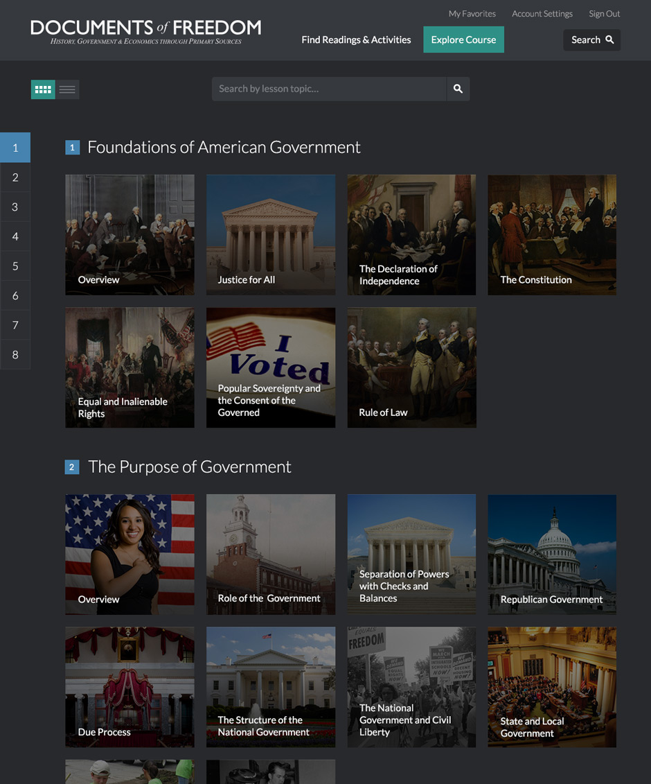Image resolution: width=651 pixels, height=784 pixels.
Task: Open The Constitution lesson card
Action: pos(552,234)
